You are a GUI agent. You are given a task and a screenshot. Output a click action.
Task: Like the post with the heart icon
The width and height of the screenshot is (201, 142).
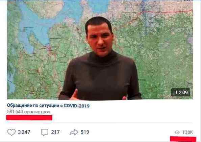click(11, 132)
